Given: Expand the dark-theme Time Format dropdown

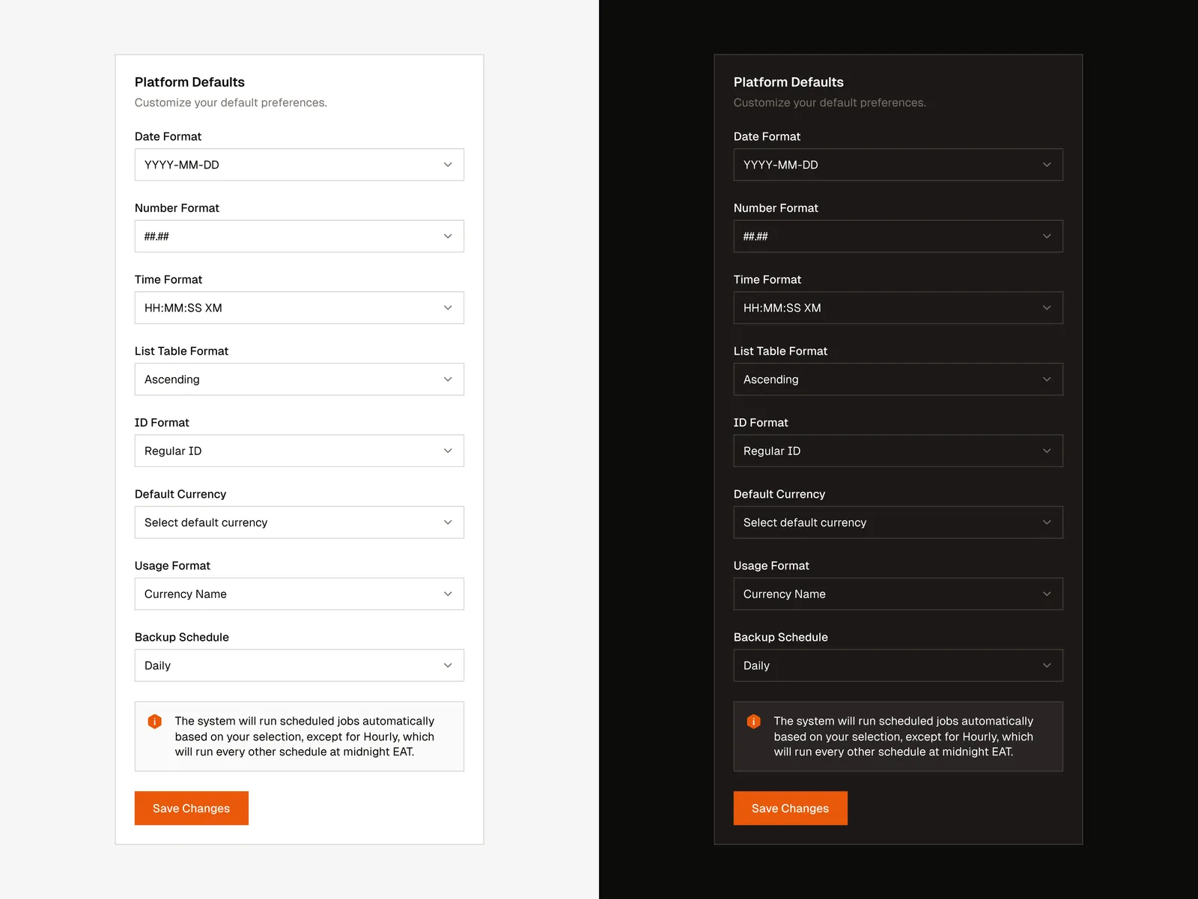Looking at the screenshot, I should [x=898, y=308].
